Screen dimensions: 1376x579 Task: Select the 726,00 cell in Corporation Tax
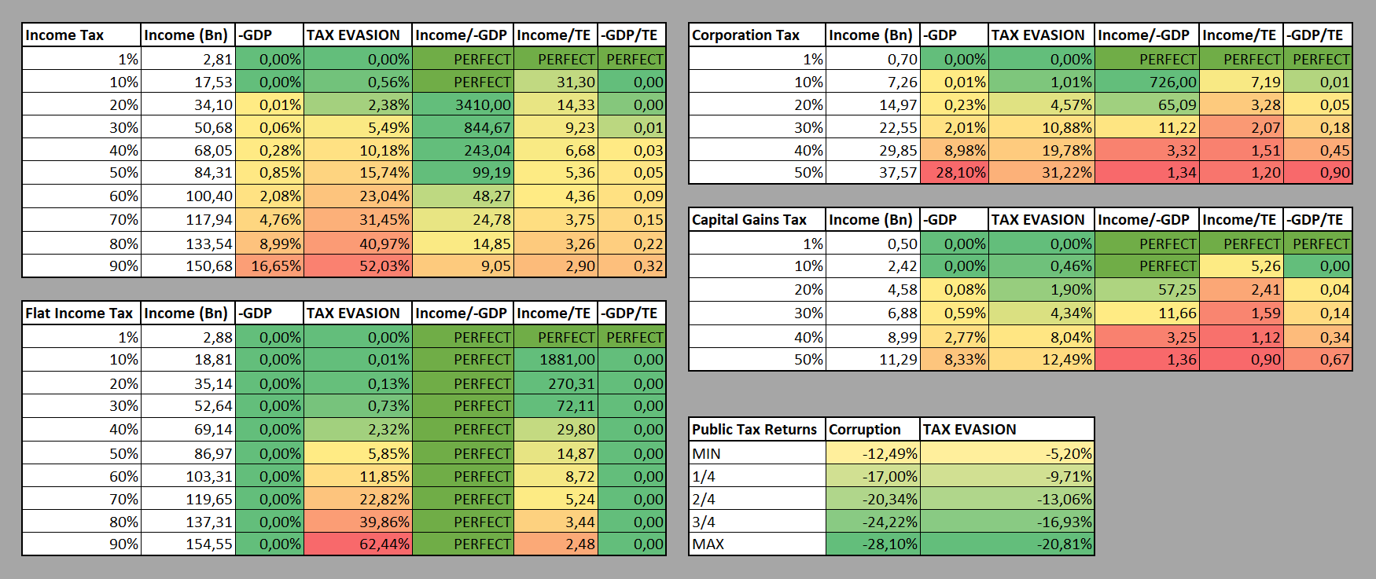tap(1147, 82)
